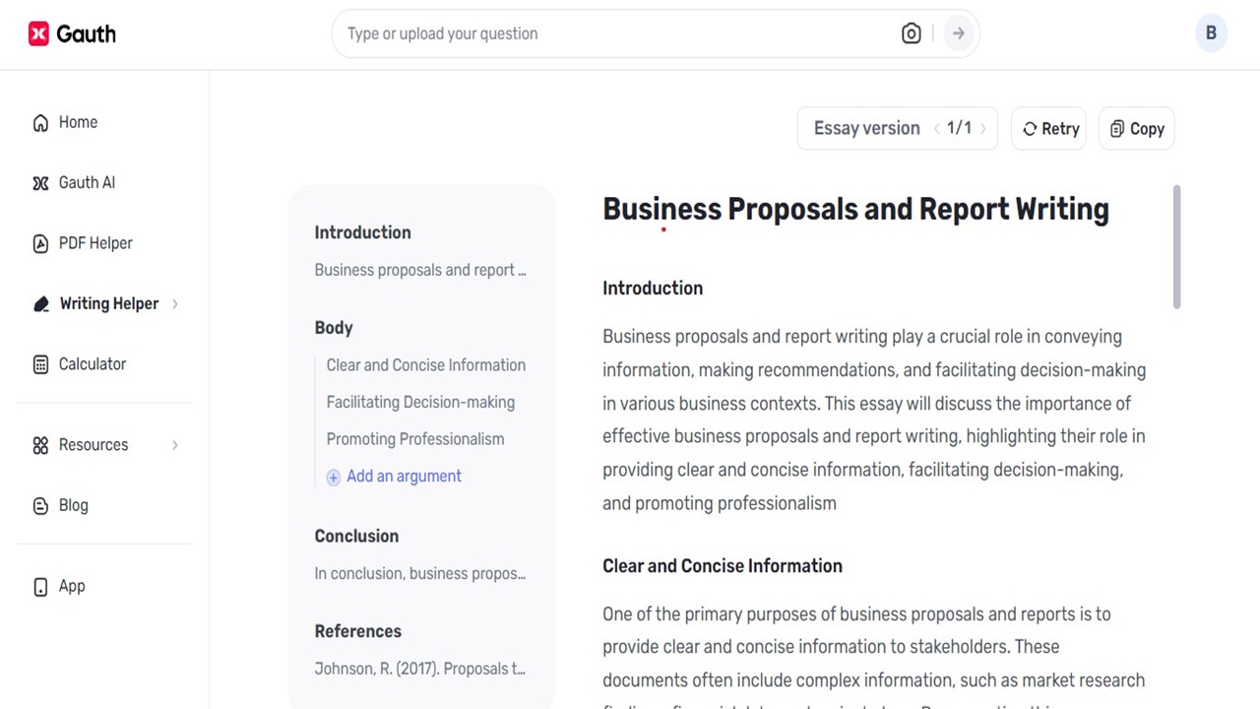Open the App section via phone icon
1260x709 pixels.
(40, 586)
